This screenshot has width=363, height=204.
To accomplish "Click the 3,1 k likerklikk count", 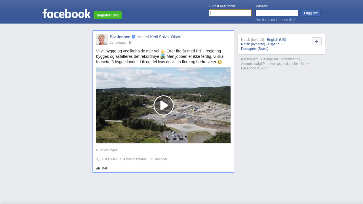I will 107,159.
